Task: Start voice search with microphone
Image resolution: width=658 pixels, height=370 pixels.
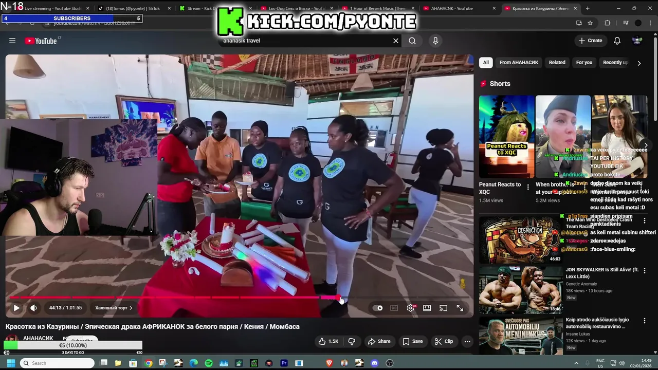Action: coord(435,41)
